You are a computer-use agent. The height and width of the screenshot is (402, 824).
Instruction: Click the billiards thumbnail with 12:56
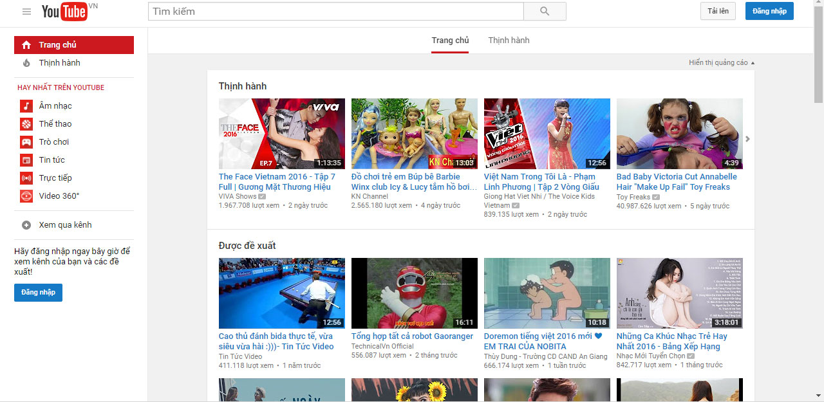[x=282, y=293]
